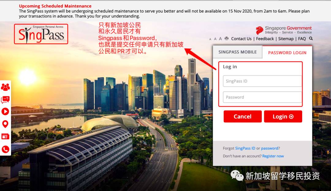Select the Password Login tab
This screenshot has width=331, height=191.
click(x=287, y=52)
